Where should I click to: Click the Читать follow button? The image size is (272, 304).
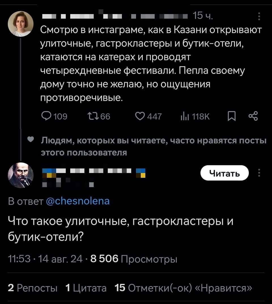click(224, 173)
